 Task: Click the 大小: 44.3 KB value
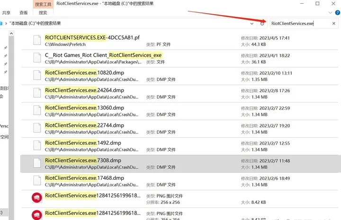click(x=253, y=44)
